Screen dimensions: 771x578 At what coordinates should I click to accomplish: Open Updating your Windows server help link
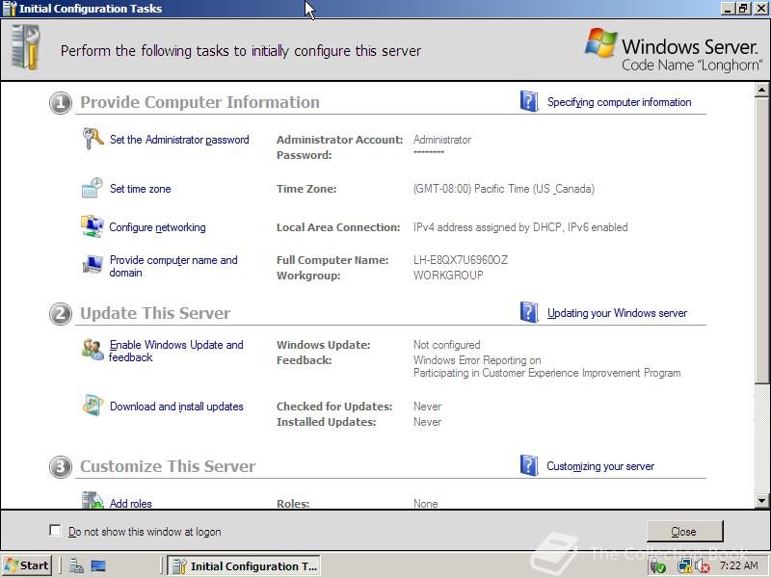617,313
